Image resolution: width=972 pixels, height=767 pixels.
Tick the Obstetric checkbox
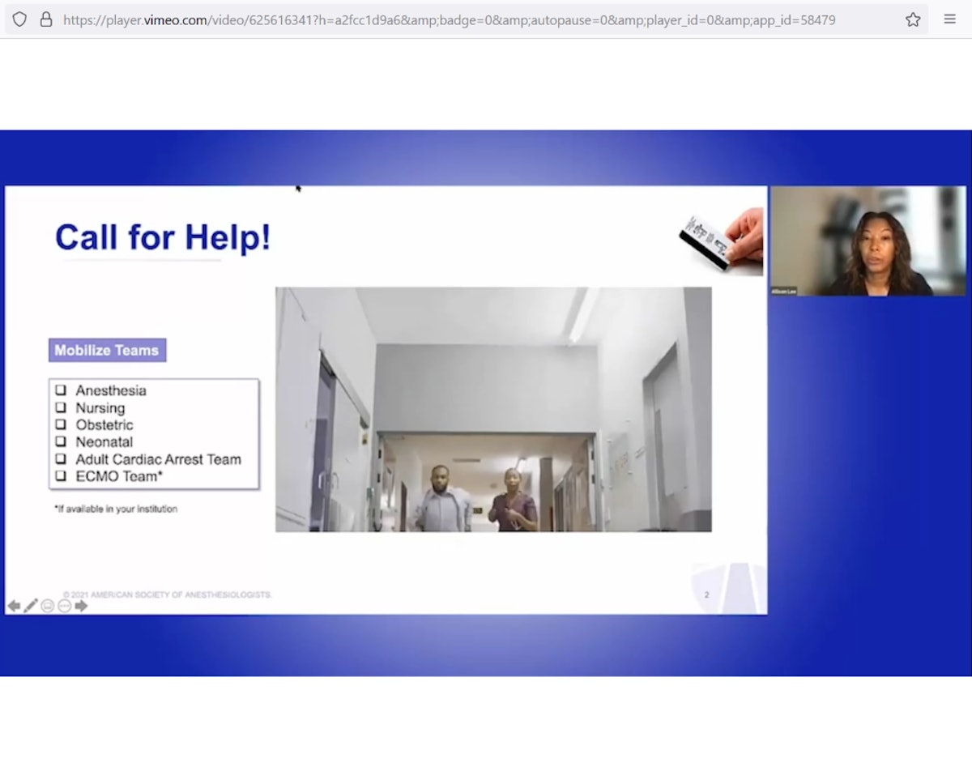pyautogui.click(x=61, y=424)
